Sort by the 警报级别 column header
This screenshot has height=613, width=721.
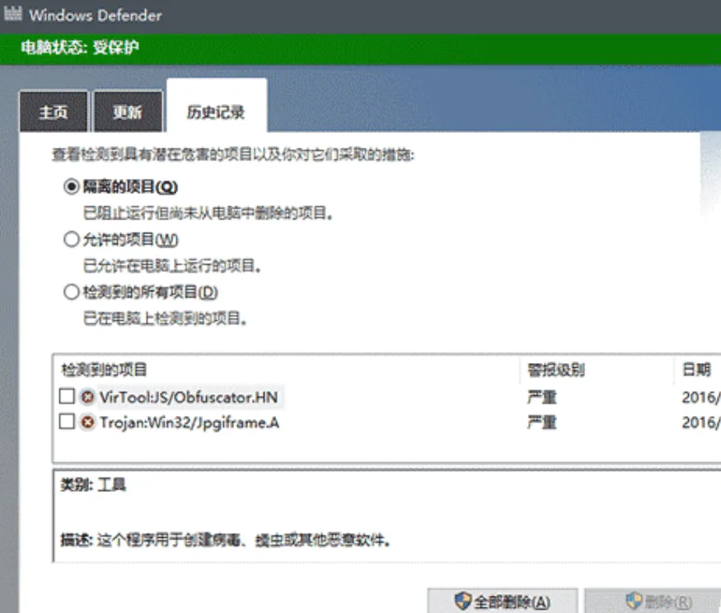coord(552,370)
